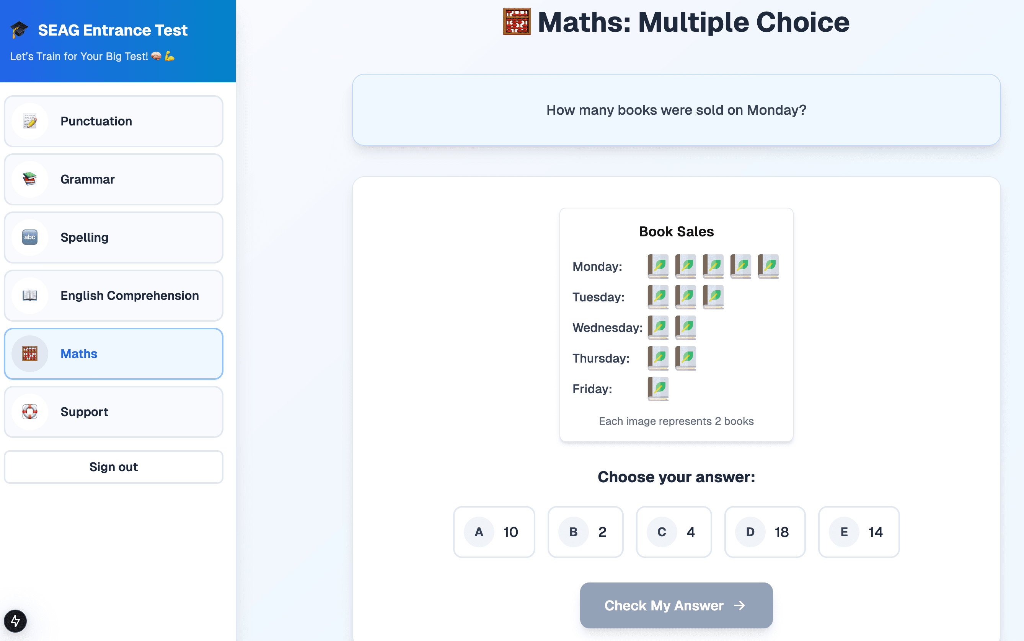Click the question text about Monday book sales
Viewport: 1024px width, 641px height.
click(x=676, y=110)
